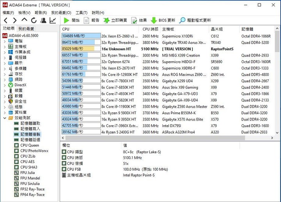Select the FPU SinJulia benchmark

27,184
